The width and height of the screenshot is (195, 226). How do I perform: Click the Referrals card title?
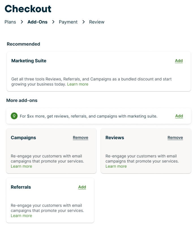(x=21, y=187)
